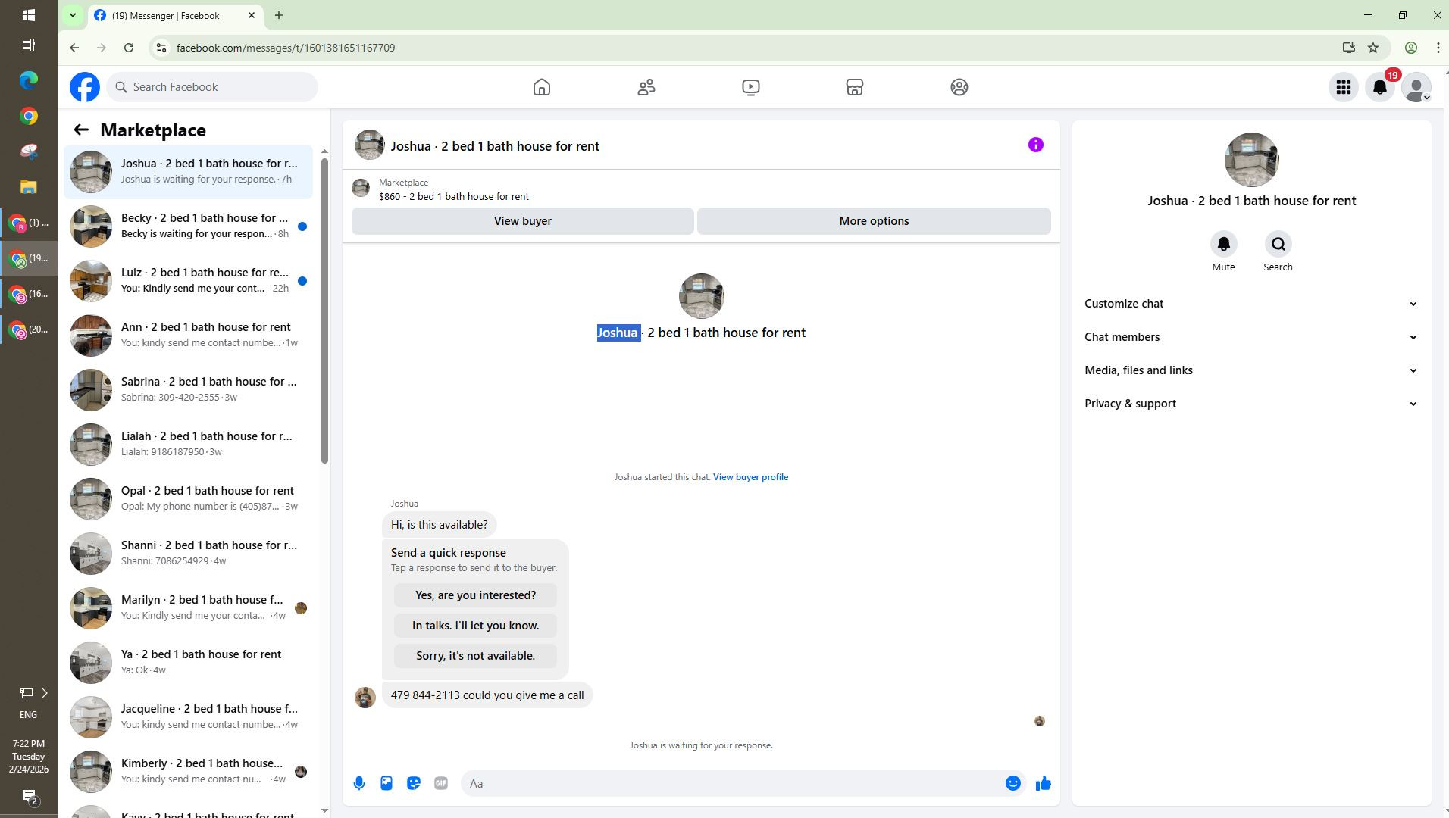
Task: Open Windows notification center with 2 badge
Action: click(x=29, y=797)
